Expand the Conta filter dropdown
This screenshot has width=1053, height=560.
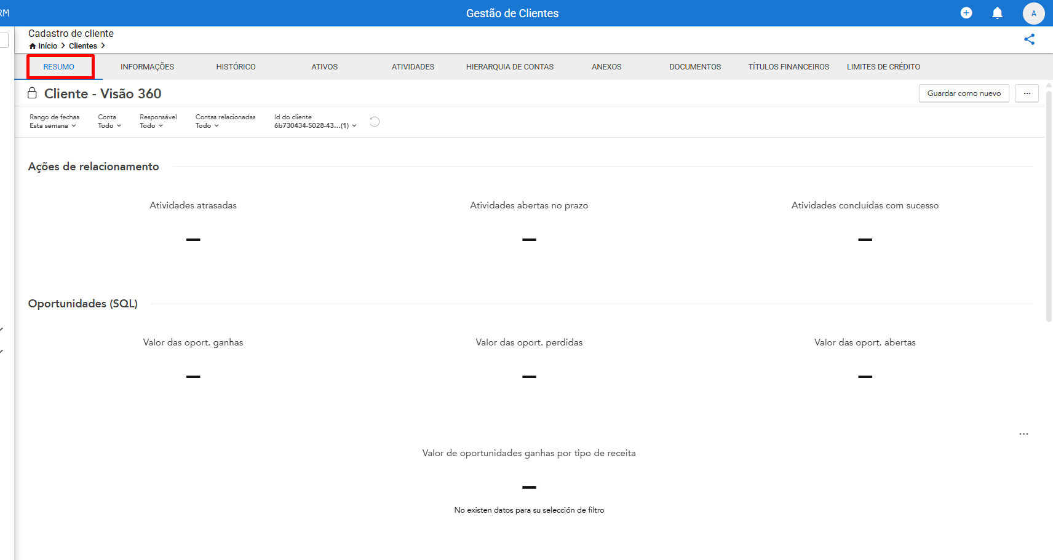click(109, 121)
